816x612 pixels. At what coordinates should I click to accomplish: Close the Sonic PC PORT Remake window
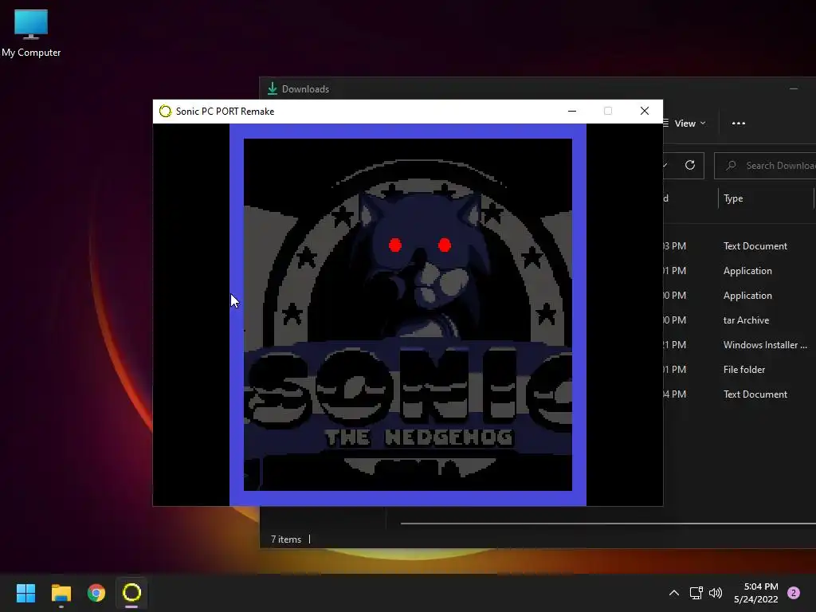pos(644,111)
